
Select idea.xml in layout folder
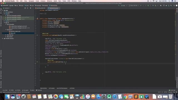click(12, 33)
